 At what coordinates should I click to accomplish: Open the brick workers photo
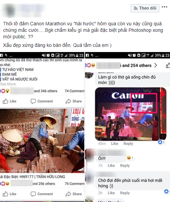pos(42,141)
